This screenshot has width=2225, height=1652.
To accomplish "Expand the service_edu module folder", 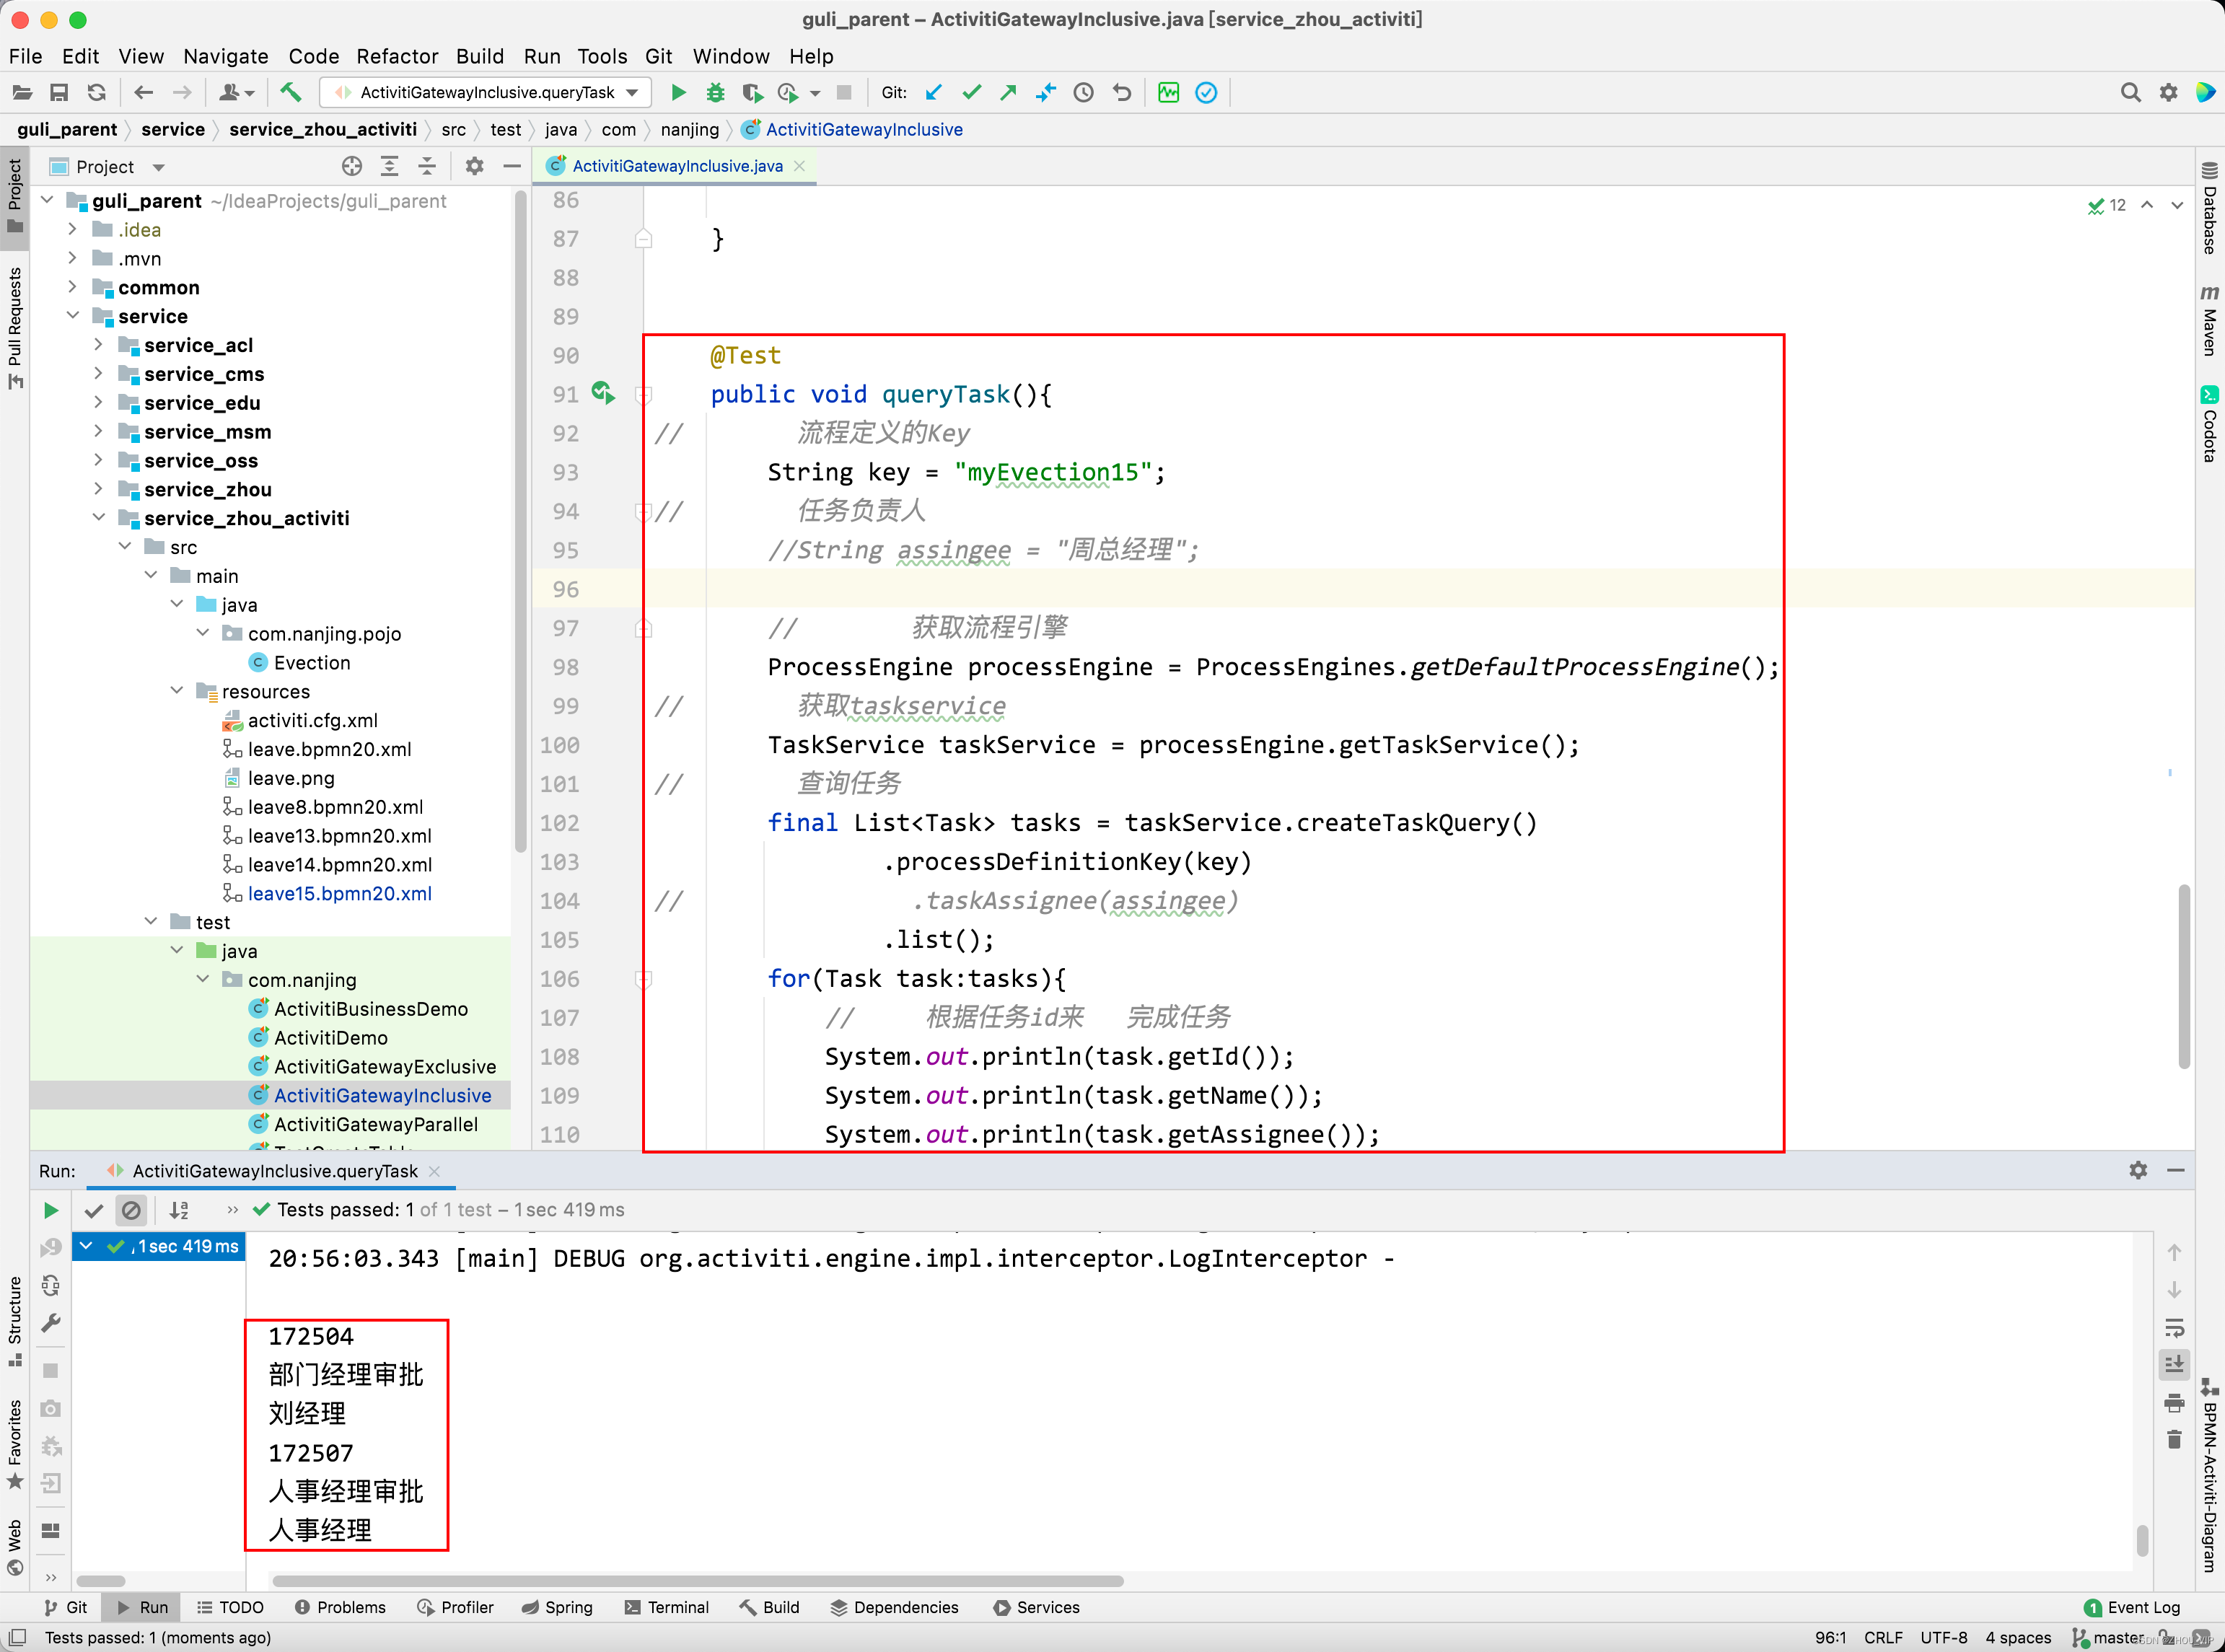I will (98, 402).
